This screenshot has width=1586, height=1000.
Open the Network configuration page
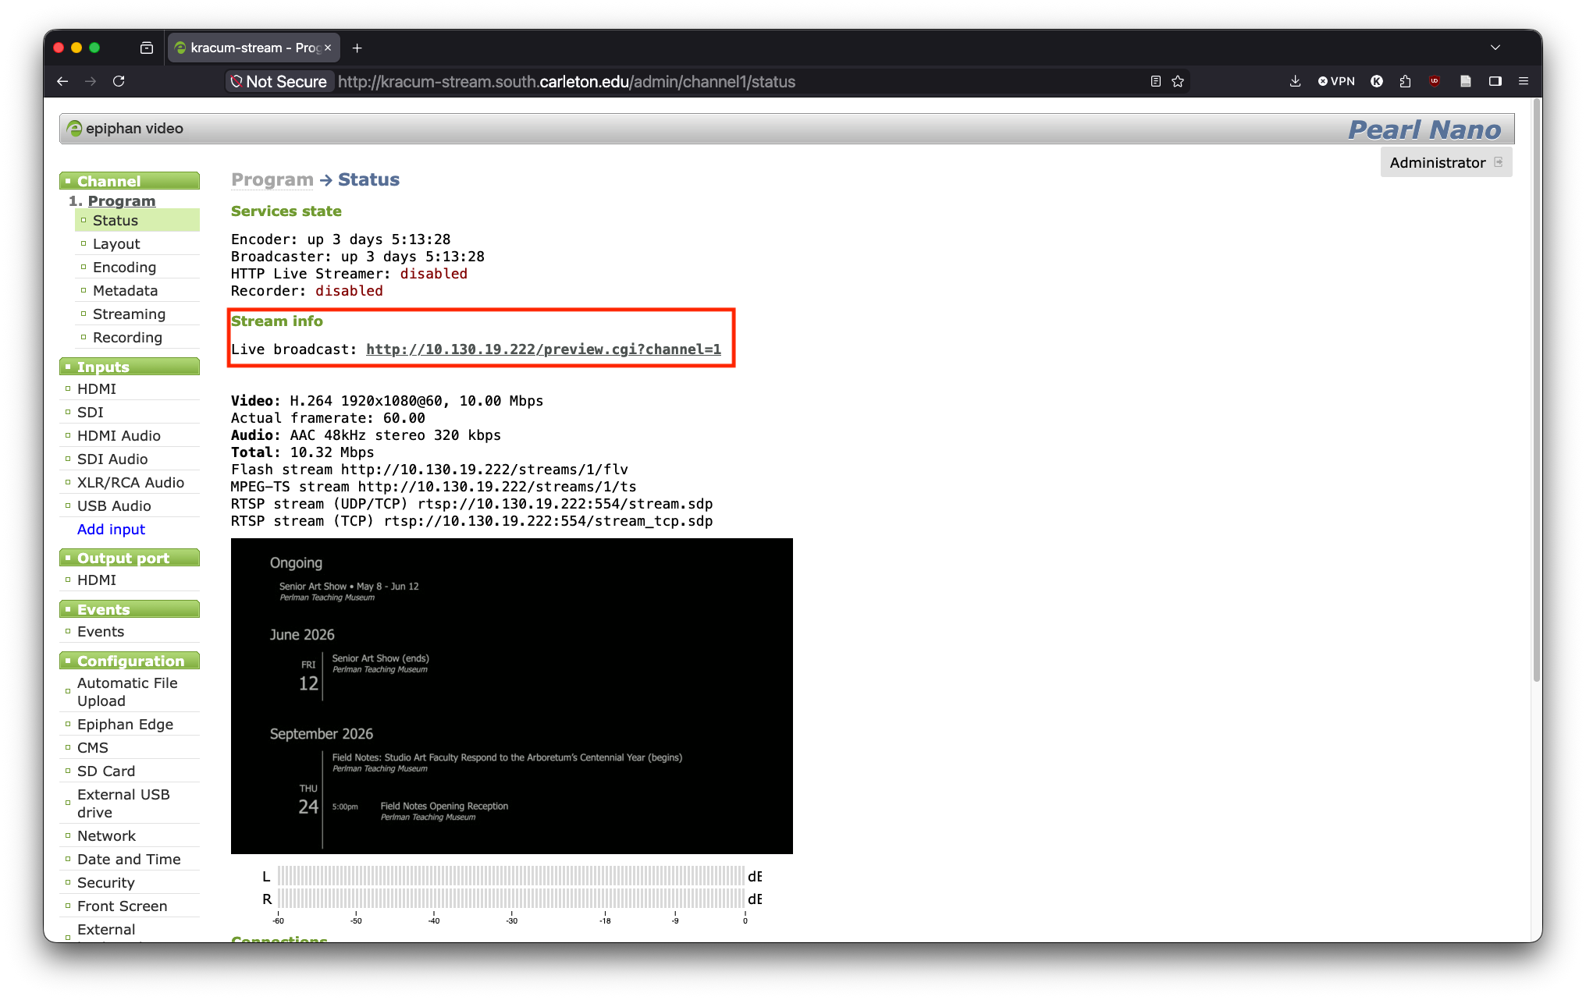click(x=106, y=836)
